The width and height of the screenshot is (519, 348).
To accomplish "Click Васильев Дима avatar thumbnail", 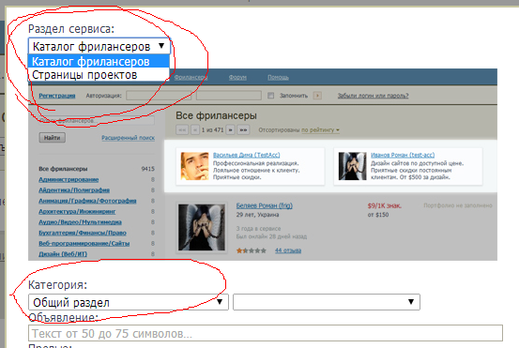I will [x=194, y=166].
